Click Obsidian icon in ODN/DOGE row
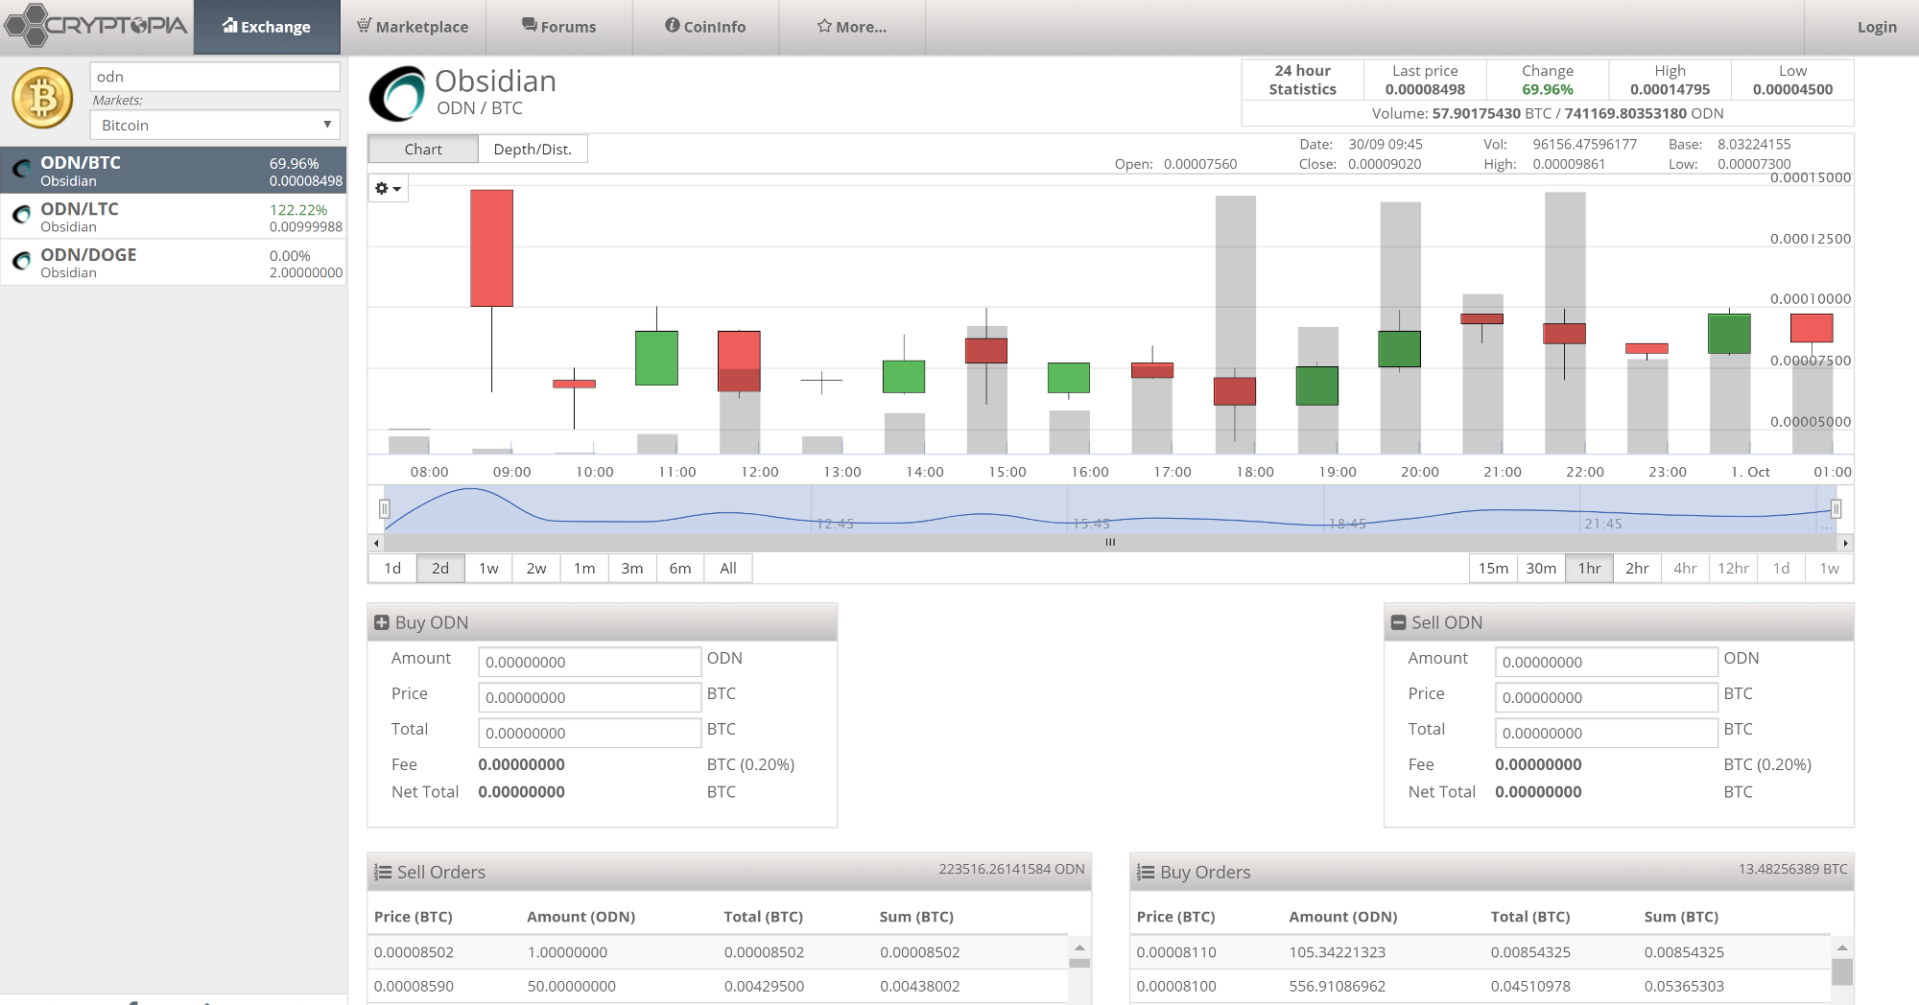1919x1005 pixels. tap(21, 262)
